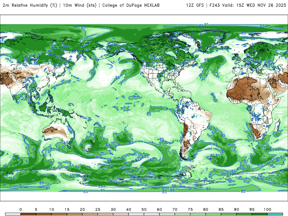Click the 60 to 70 percent palest green swatch
Screen dimensions: 288x216
tap(167, 214)
